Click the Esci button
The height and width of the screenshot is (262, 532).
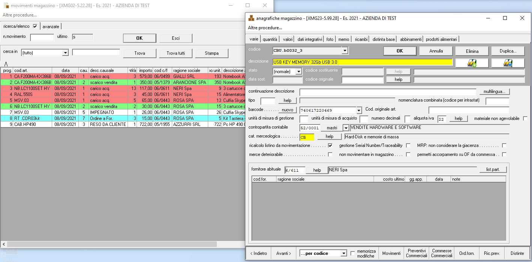pos(176,38)
